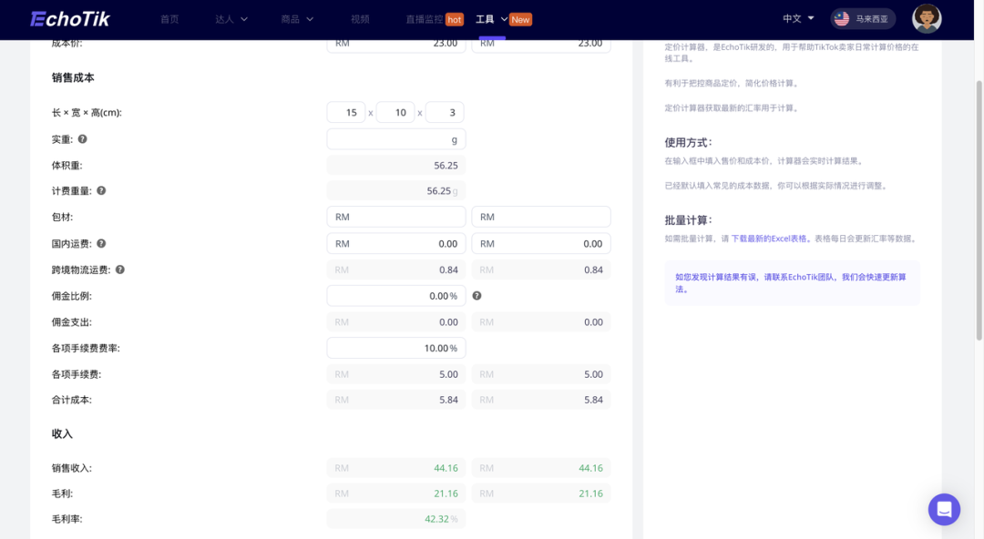Image resolution: width=984 pixels, height=539 pixels.
Task: Edit the first 国内运费 RM field
Action: click(396, 243)
